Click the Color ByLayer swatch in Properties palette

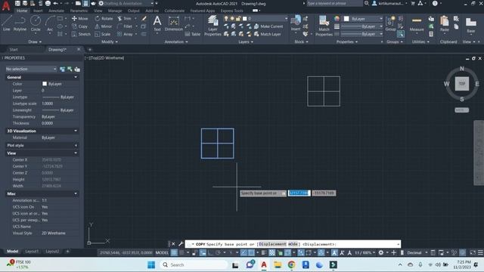tap(45, 84)
